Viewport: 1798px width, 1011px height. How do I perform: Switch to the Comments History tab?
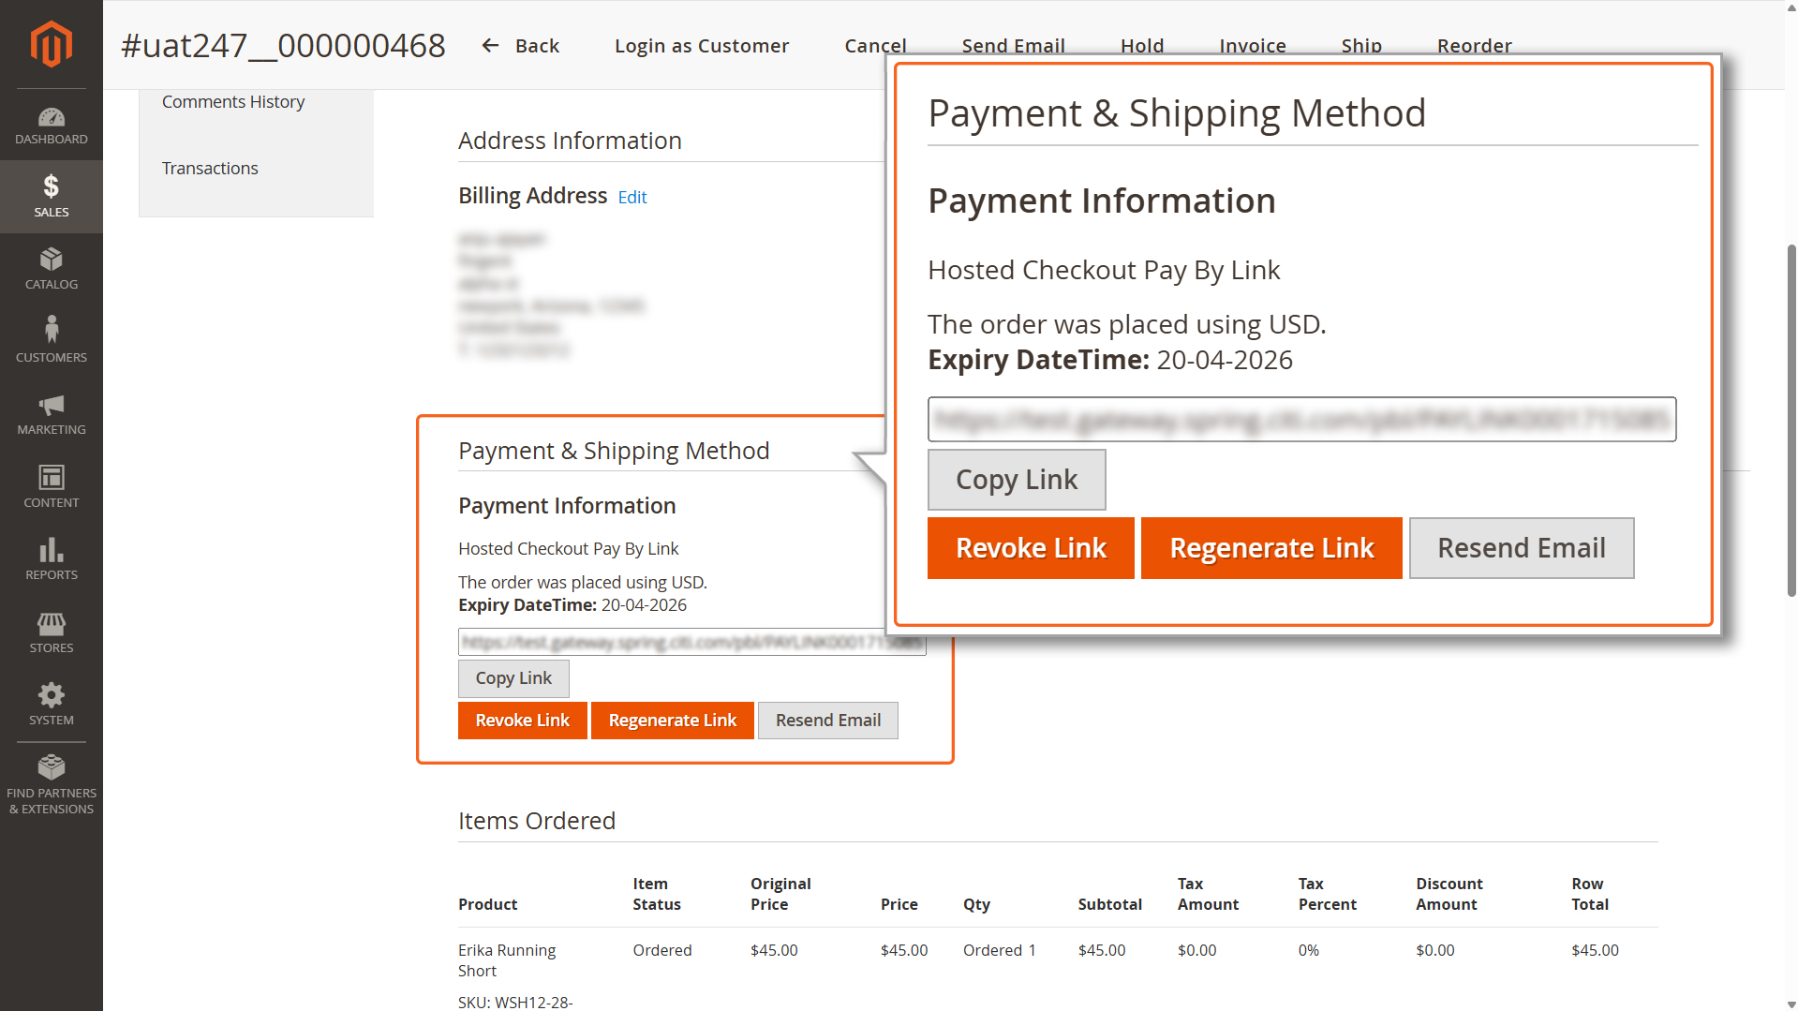[233, 101]
